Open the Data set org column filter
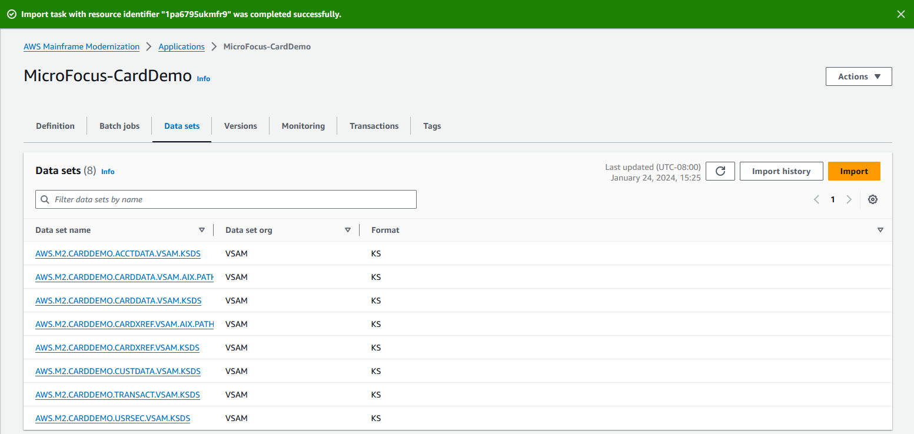This screenshot has width=914, height=434. click(x=348, y=230)
